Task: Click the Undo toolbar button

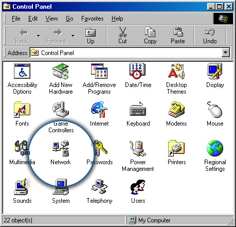Action: [210, 36]
